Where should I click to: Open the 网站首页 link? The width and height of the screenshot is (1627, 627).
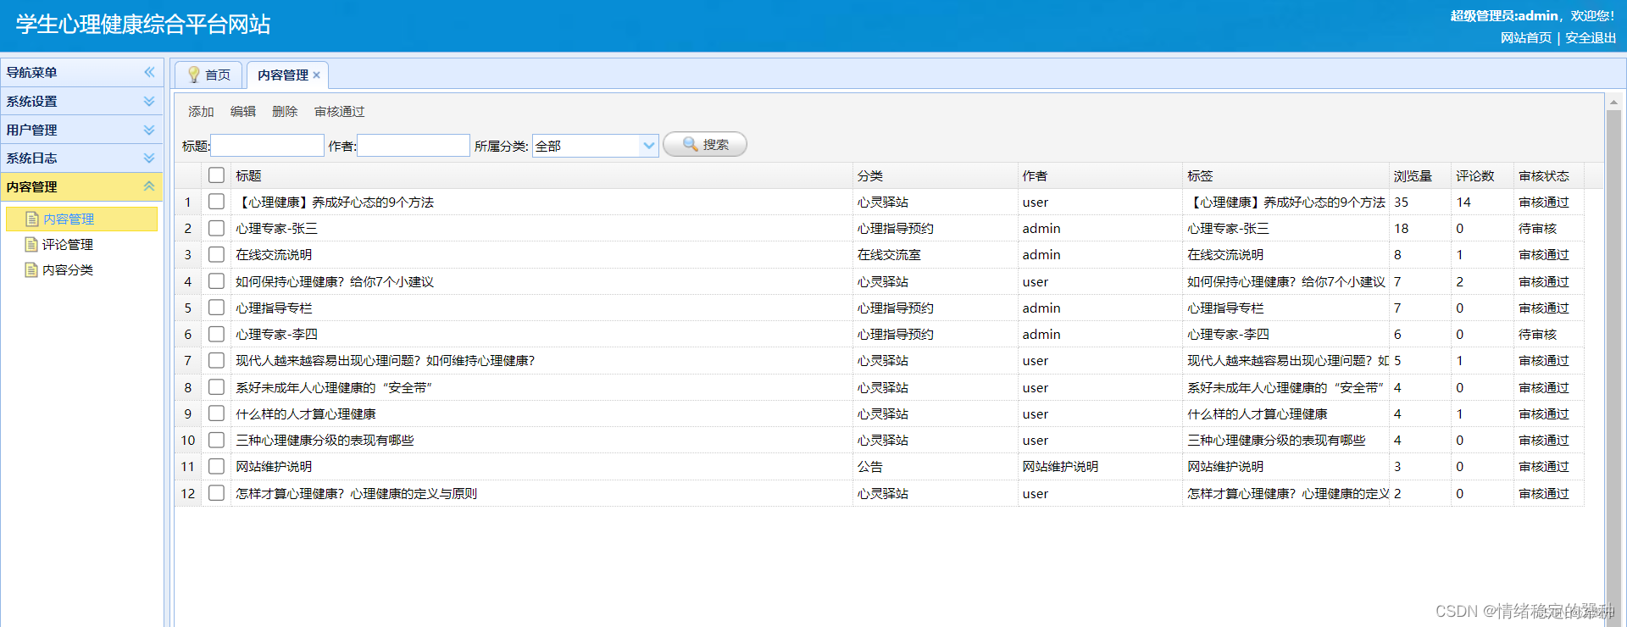coord(1526,37)
